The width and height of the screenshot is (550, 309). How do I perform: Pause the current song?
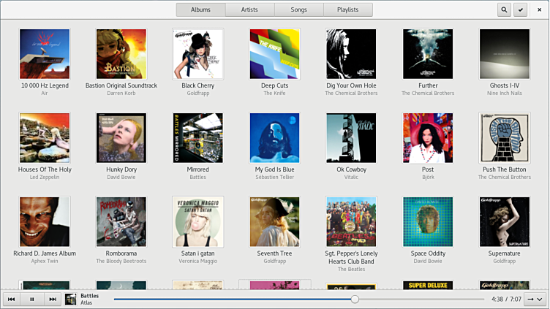32,299
